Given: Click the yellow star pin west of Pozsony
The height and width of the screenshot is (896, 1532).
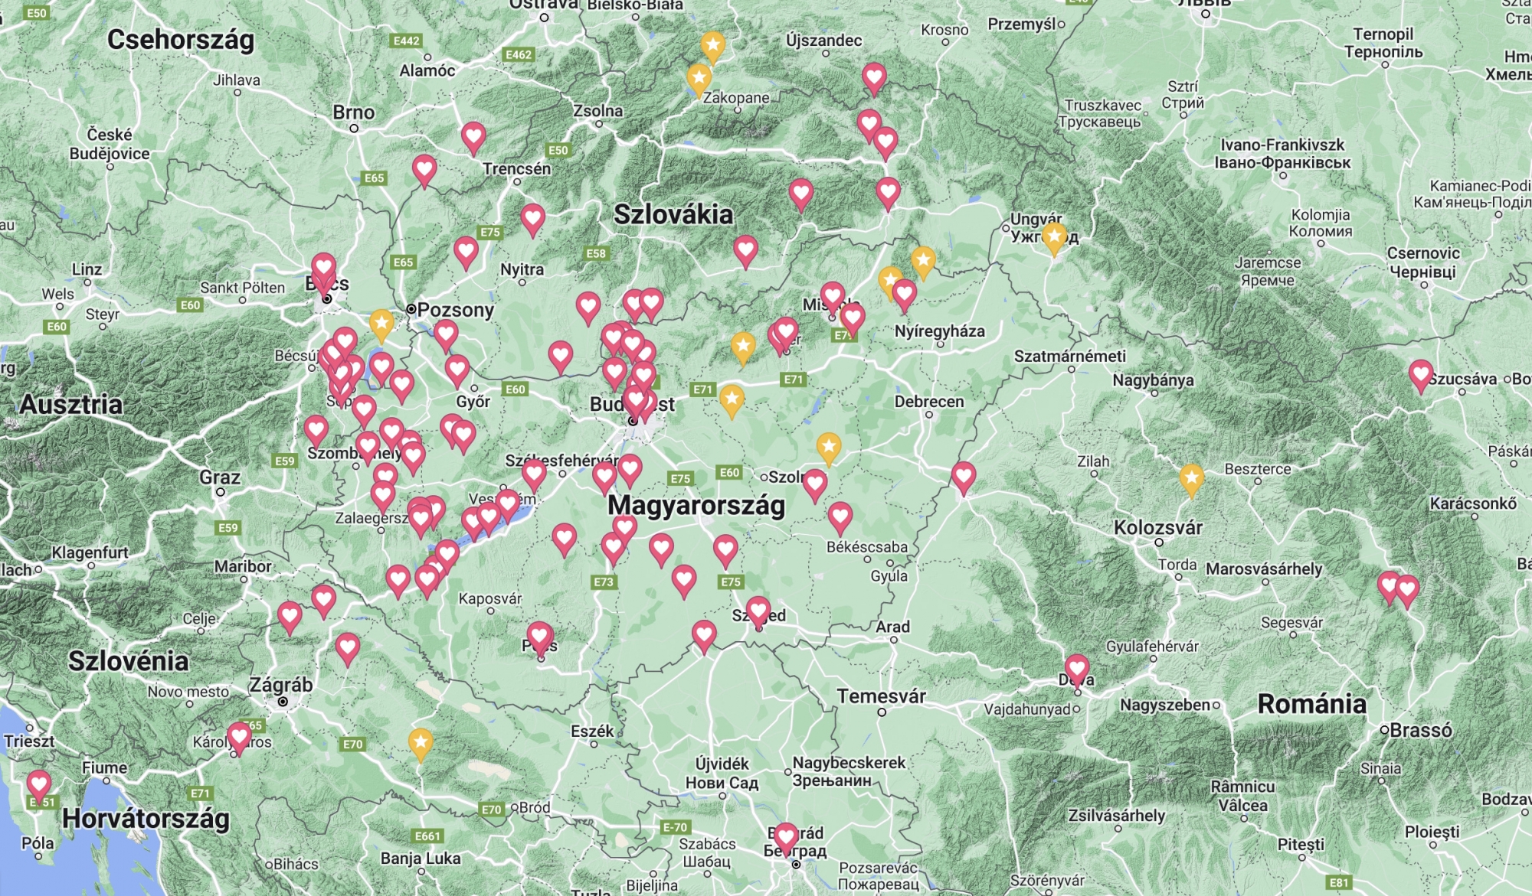Looking at the screenshot, I should (381, 322).
